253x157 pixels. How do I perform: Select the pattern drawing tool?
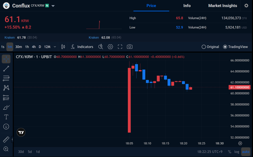click(x=6, y=88)
